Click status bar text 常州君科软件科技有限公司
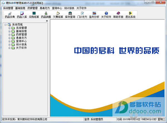This screenshot has height=123, width=167. click(x=32, y=119)
